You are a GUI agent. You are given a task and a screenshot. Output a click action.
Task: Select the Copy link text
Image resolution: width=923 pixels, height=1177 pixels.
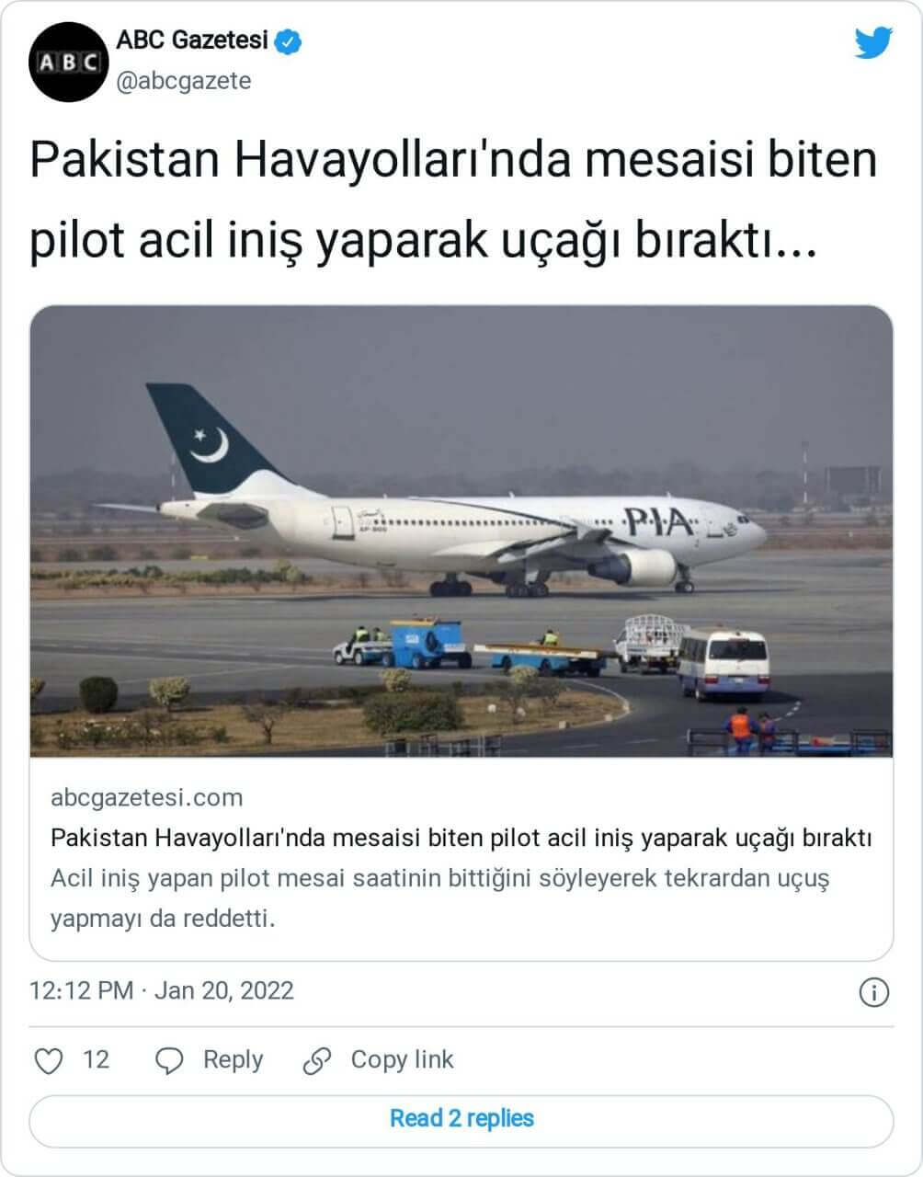(x=402, y=1060)
